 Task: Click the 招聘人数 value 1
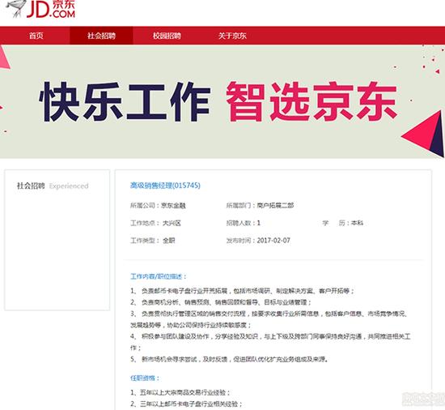pos(259,223)
